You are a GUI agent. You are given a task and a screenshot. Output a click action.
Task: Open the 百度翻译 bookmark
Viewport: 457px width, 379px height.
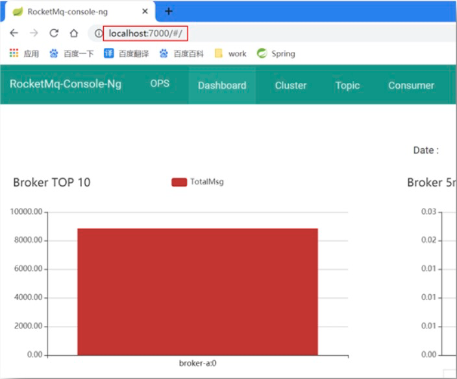click(x=126, y=54)
